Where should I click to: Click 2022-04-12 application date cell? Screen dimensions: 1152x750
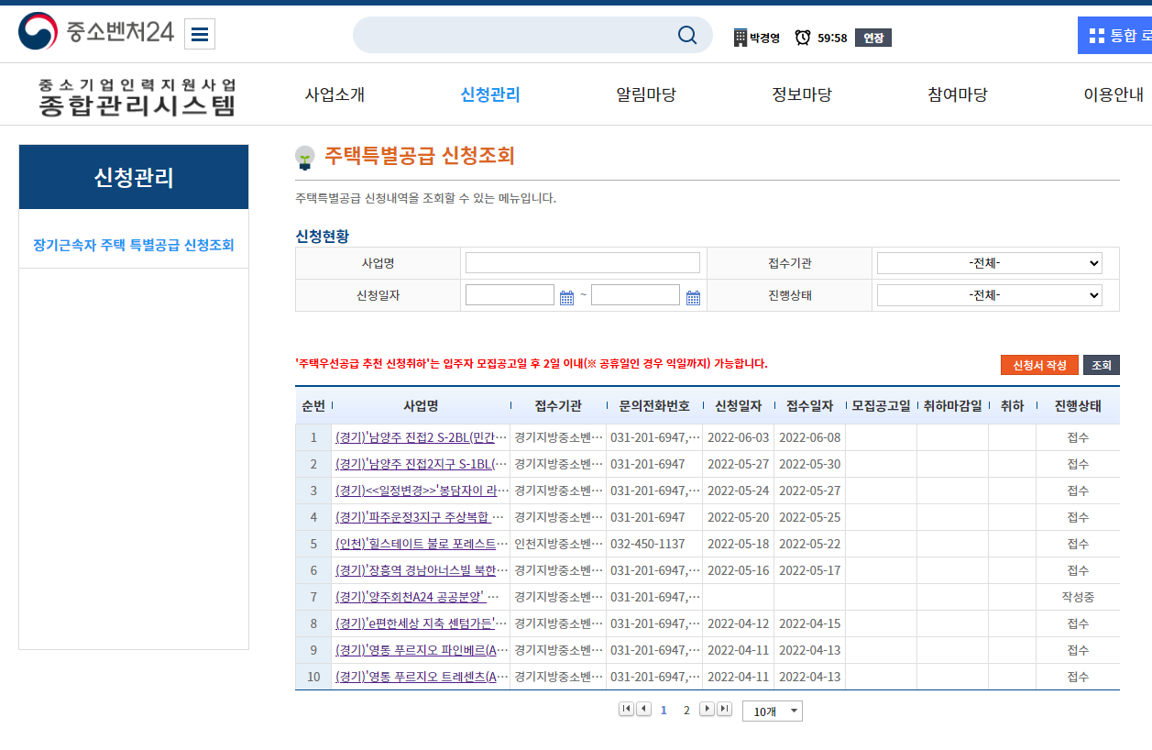pyautogui.click(x=738, y=623)
